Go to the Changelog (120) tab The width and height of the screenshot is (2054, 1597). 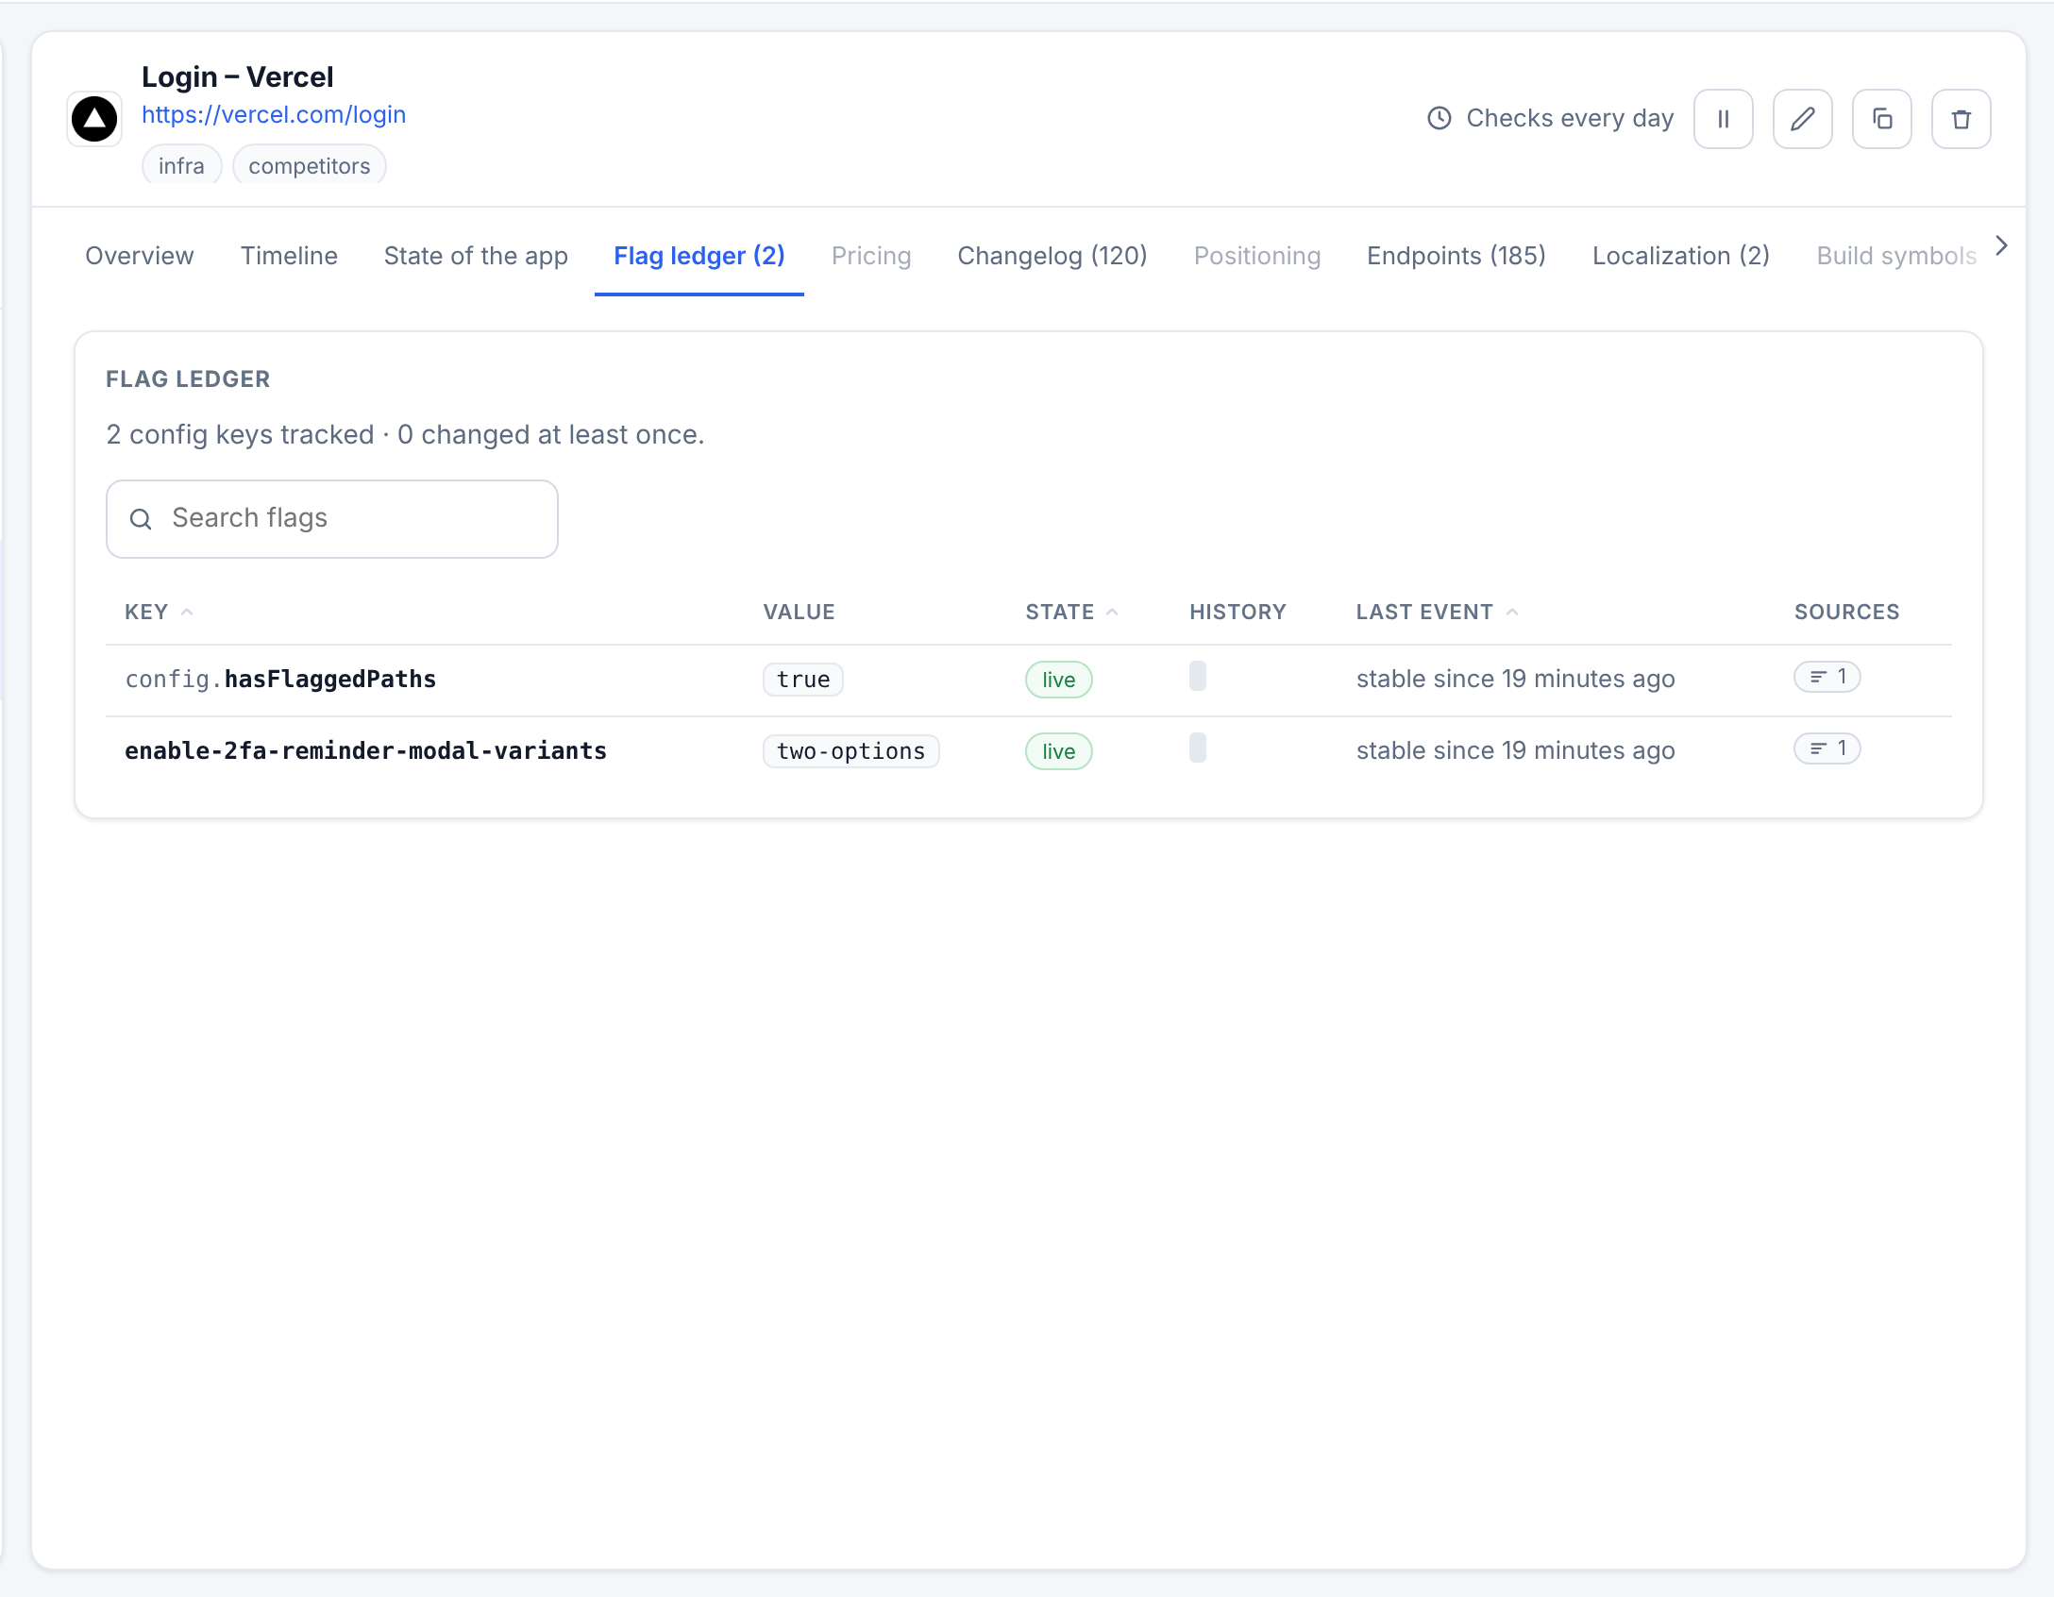click(x=1052, y=256)
